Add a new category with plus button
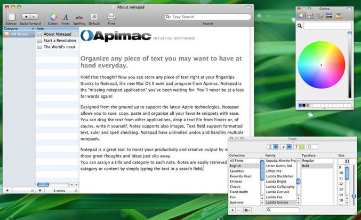The width and height of the screenshot is (361, 220). (7, 191)
